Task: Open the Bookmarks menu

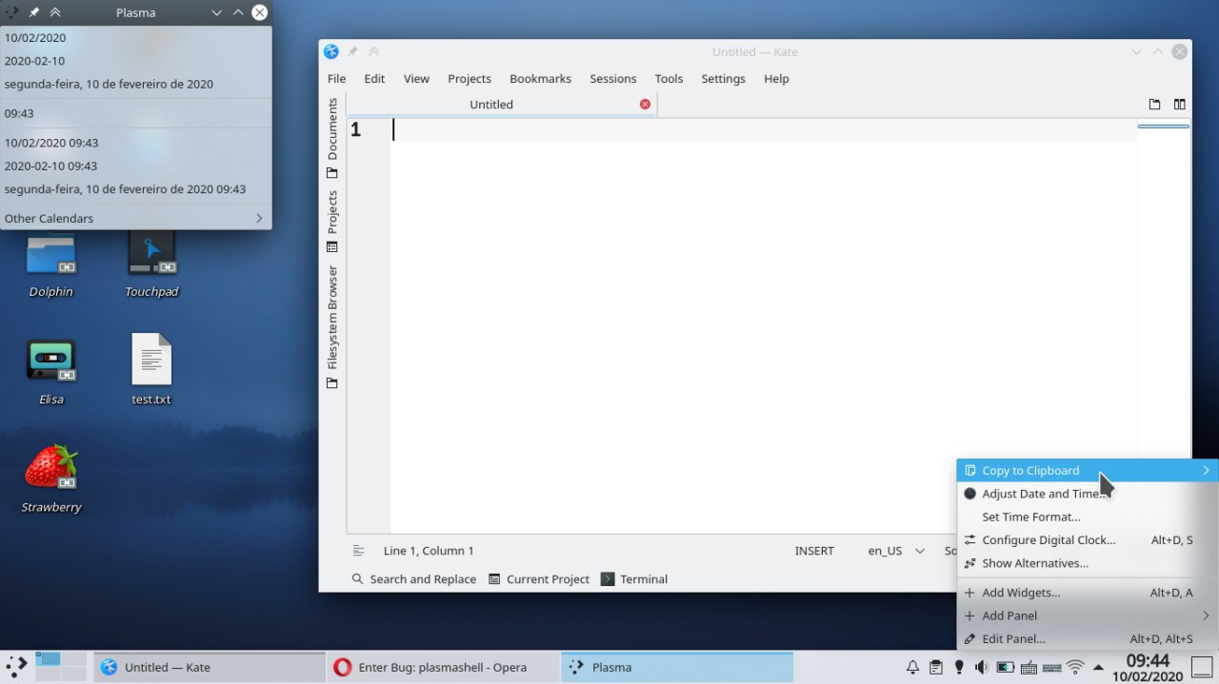Action: pos(540,79)
